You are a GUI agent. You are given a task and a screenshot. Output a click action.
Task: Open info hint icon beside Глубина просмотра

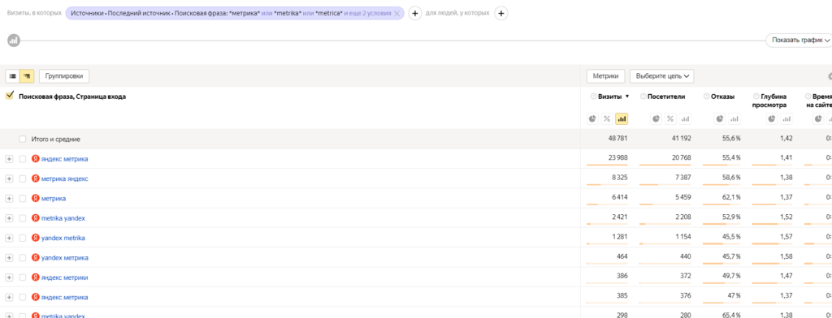point(756,97)
